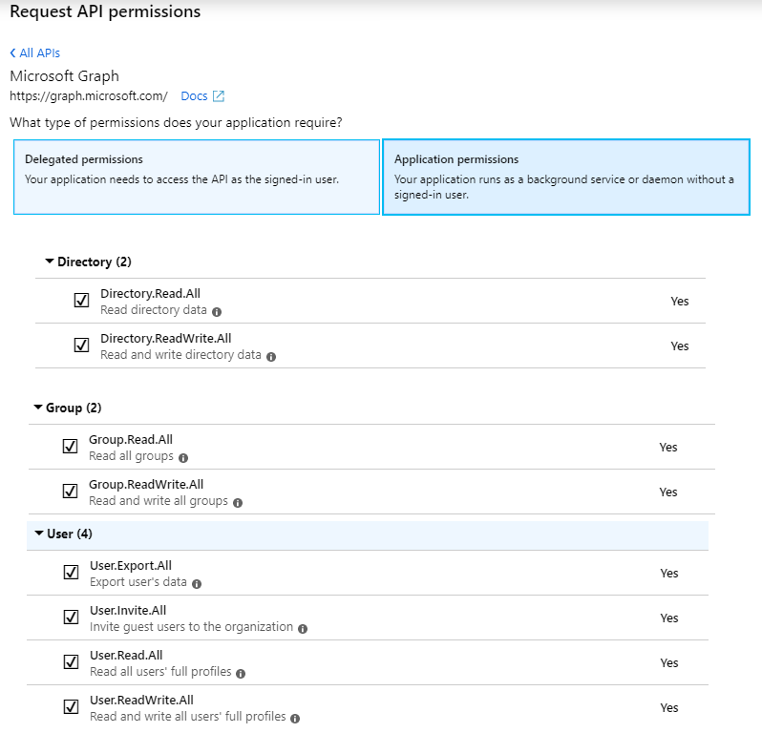The width and height of the screenshot is (762, 733).
Task: Click info icon next to Read all users' full profiles
Action: point(241,673)
